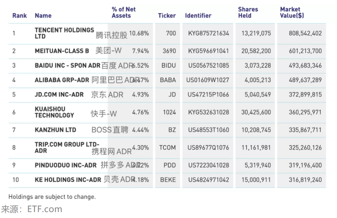Select the Ticker column header

point(167,15)
